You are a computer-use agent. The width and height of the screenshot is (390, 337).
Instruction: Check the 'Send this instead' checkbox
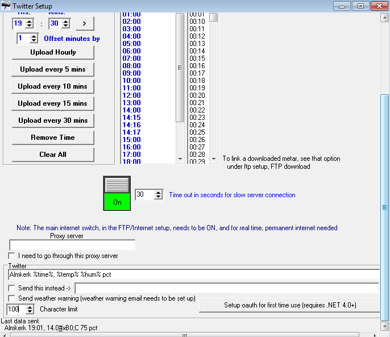pyautogui.click(x=12, y=288)
